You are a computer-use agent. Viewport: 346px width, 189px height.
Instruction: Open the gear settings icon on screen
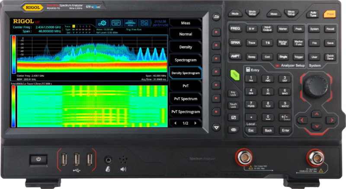click(x=102, y=23)
